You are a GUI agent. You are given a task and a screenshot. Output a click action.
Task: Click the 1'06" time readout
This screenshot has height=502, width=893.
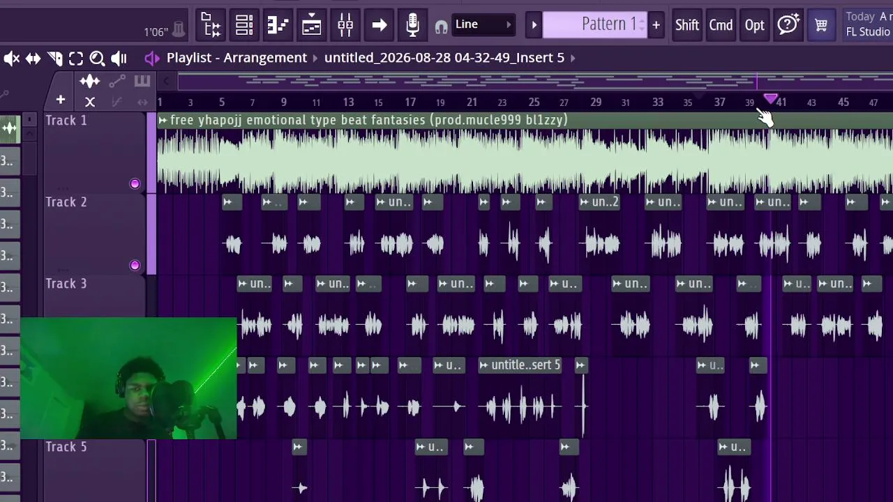tap(156, 32)
